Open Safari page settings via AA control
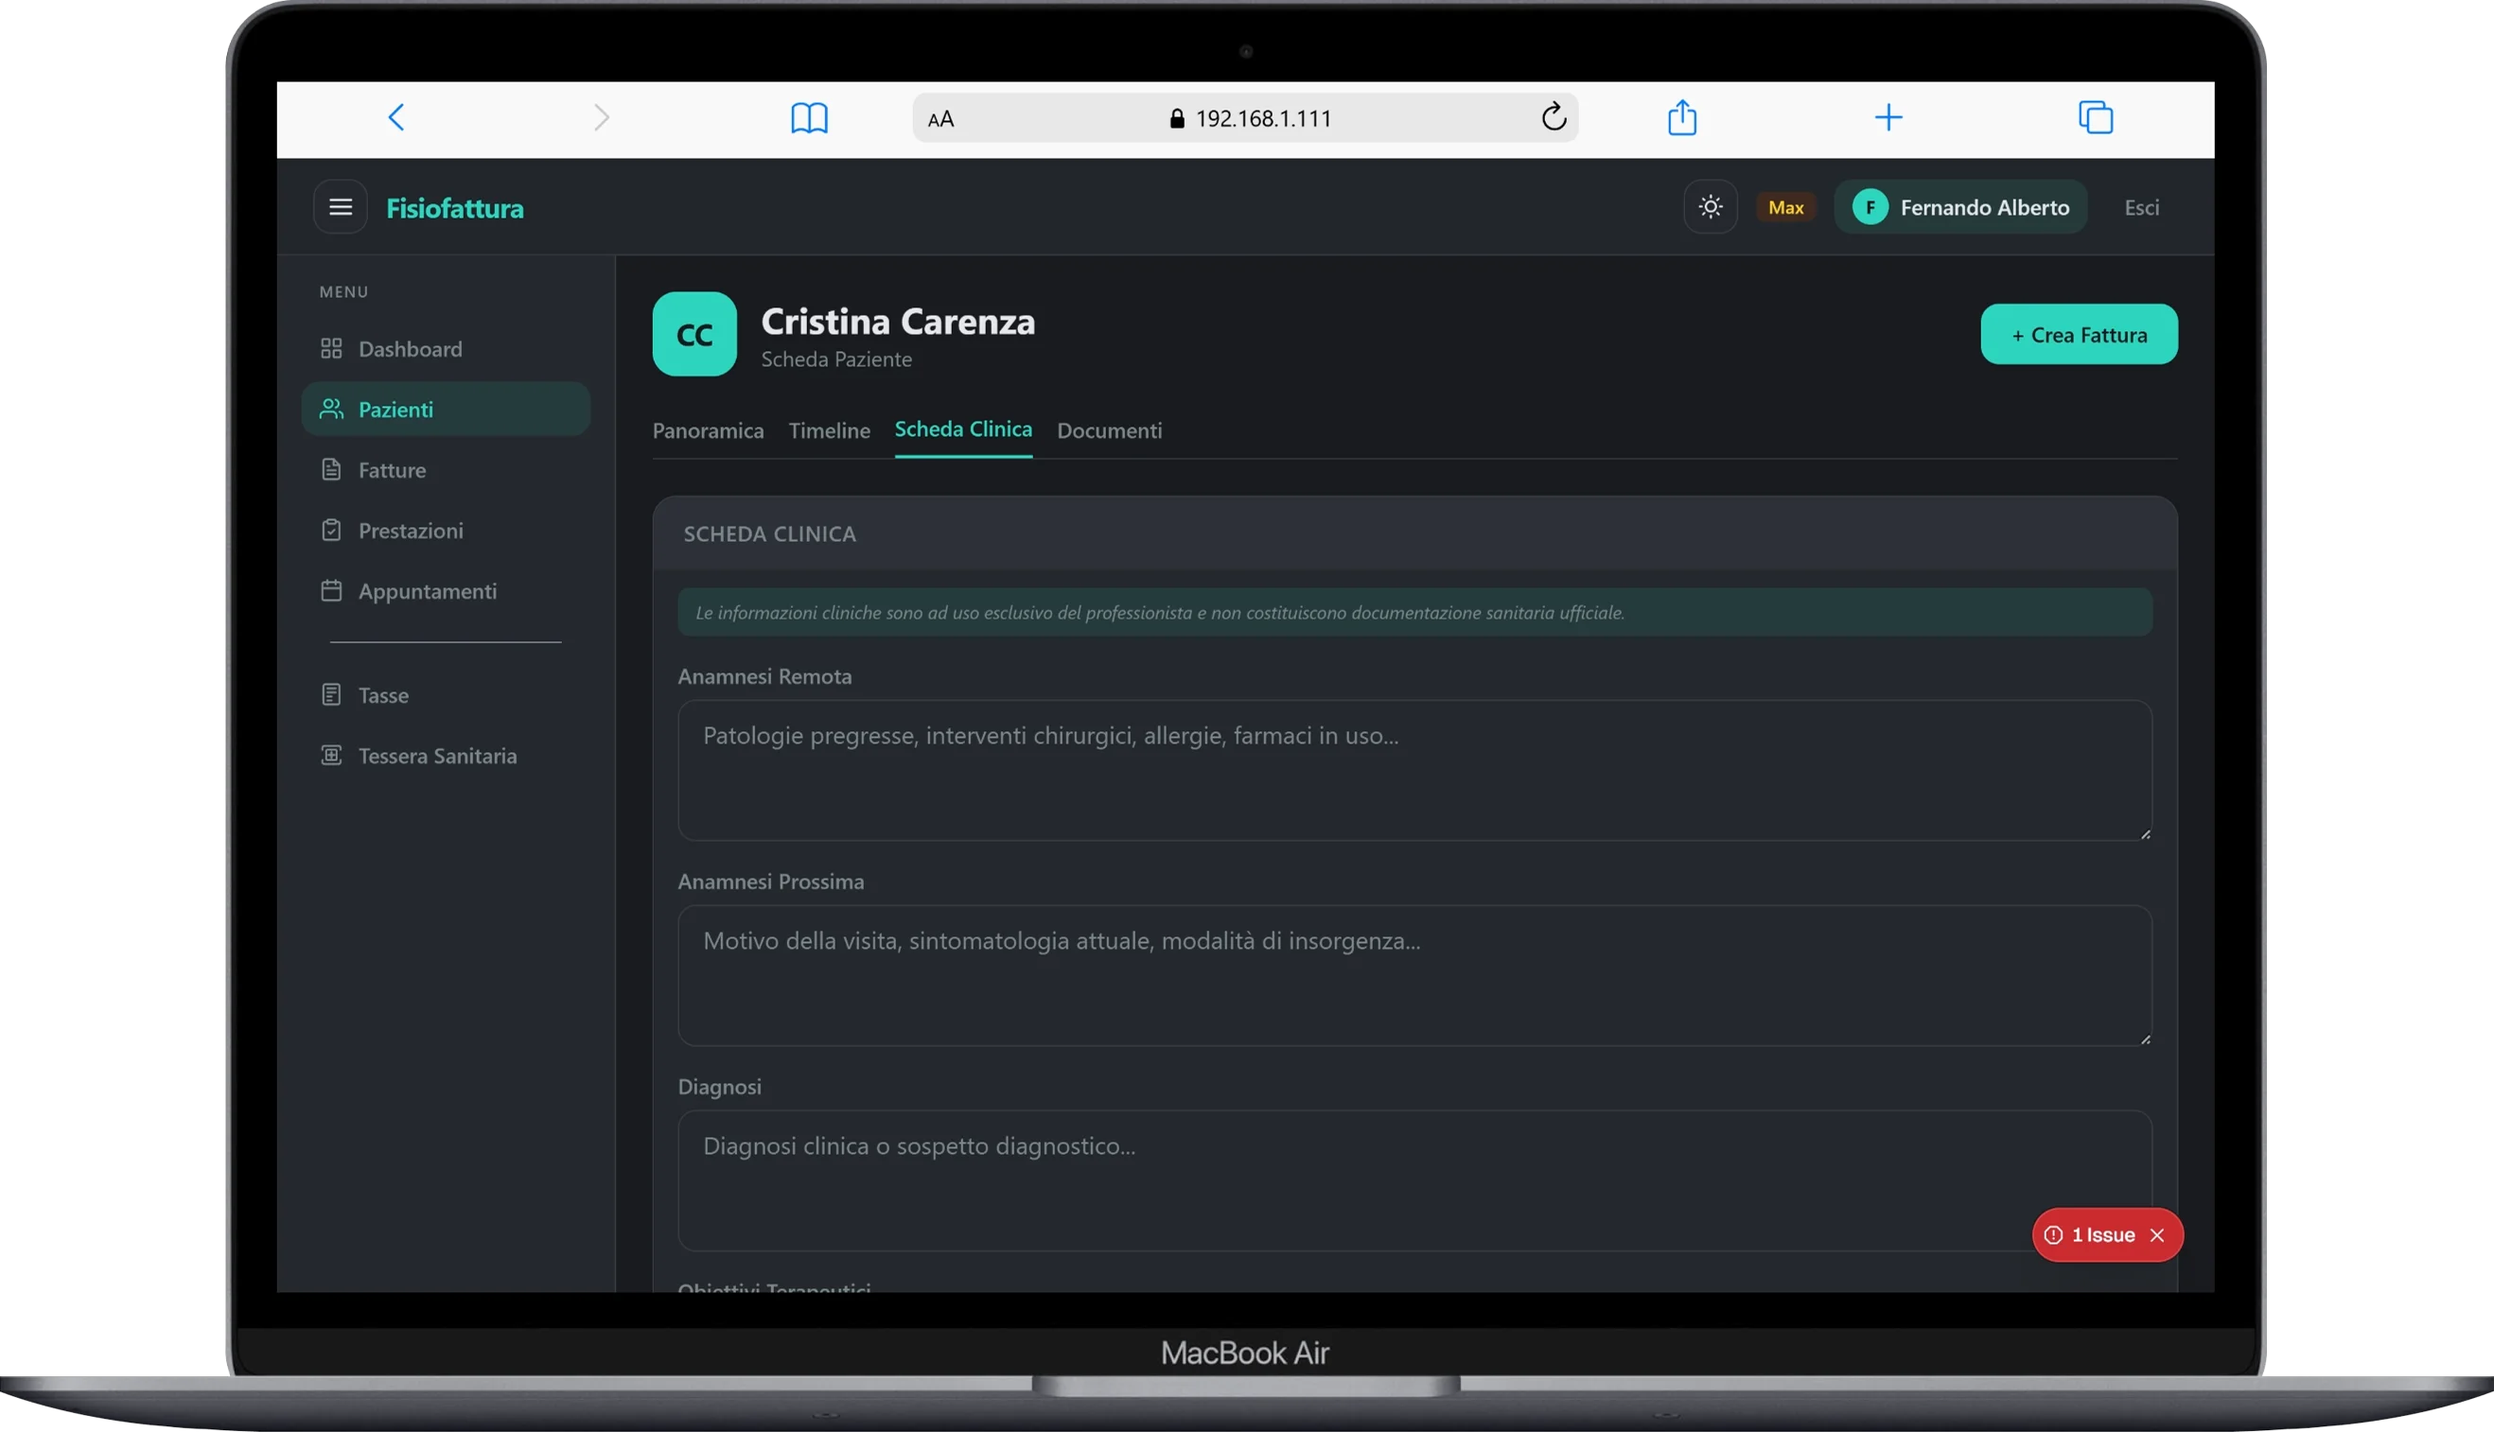Screen dimensions: 2494x1432 click(x=940, y=118)
